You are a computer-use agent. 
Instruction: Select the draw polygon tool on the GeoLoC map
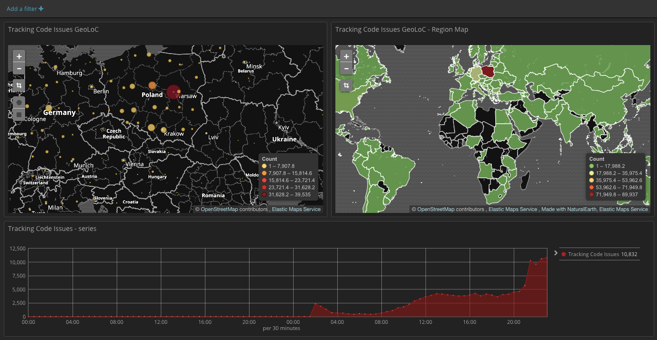point(19,102)
